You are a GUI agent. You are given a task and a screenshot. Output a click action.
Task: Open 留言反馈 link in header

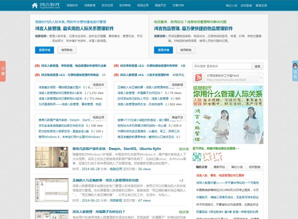261,5
